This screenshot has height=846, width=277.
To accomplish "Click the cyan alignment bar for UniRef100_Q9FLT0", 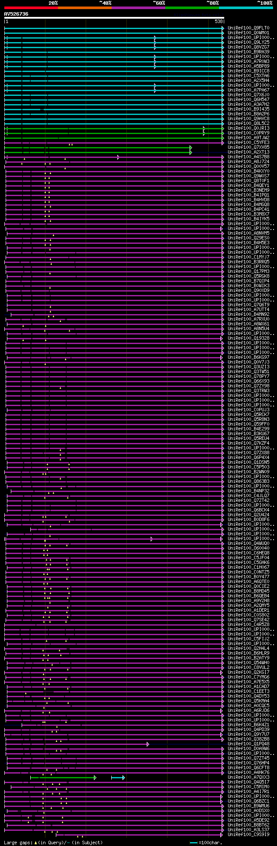I will (114, 28).
